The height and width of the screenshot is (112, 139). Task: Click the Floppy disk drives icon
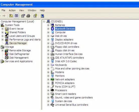[52, 50]
